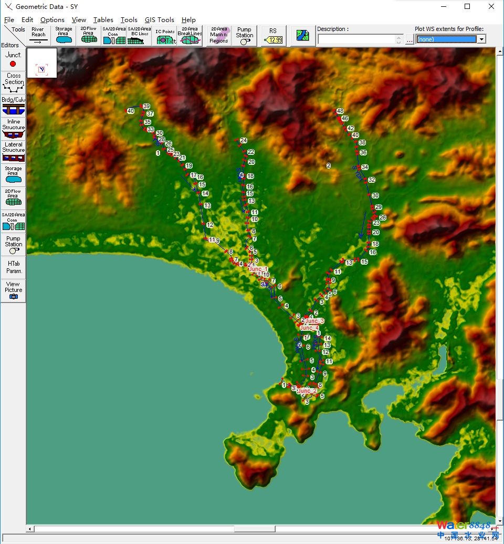Image resolution: width=504 pixels, height=544 pixels.
Task: Open the Lateral Structure editor
Action: 13,152
